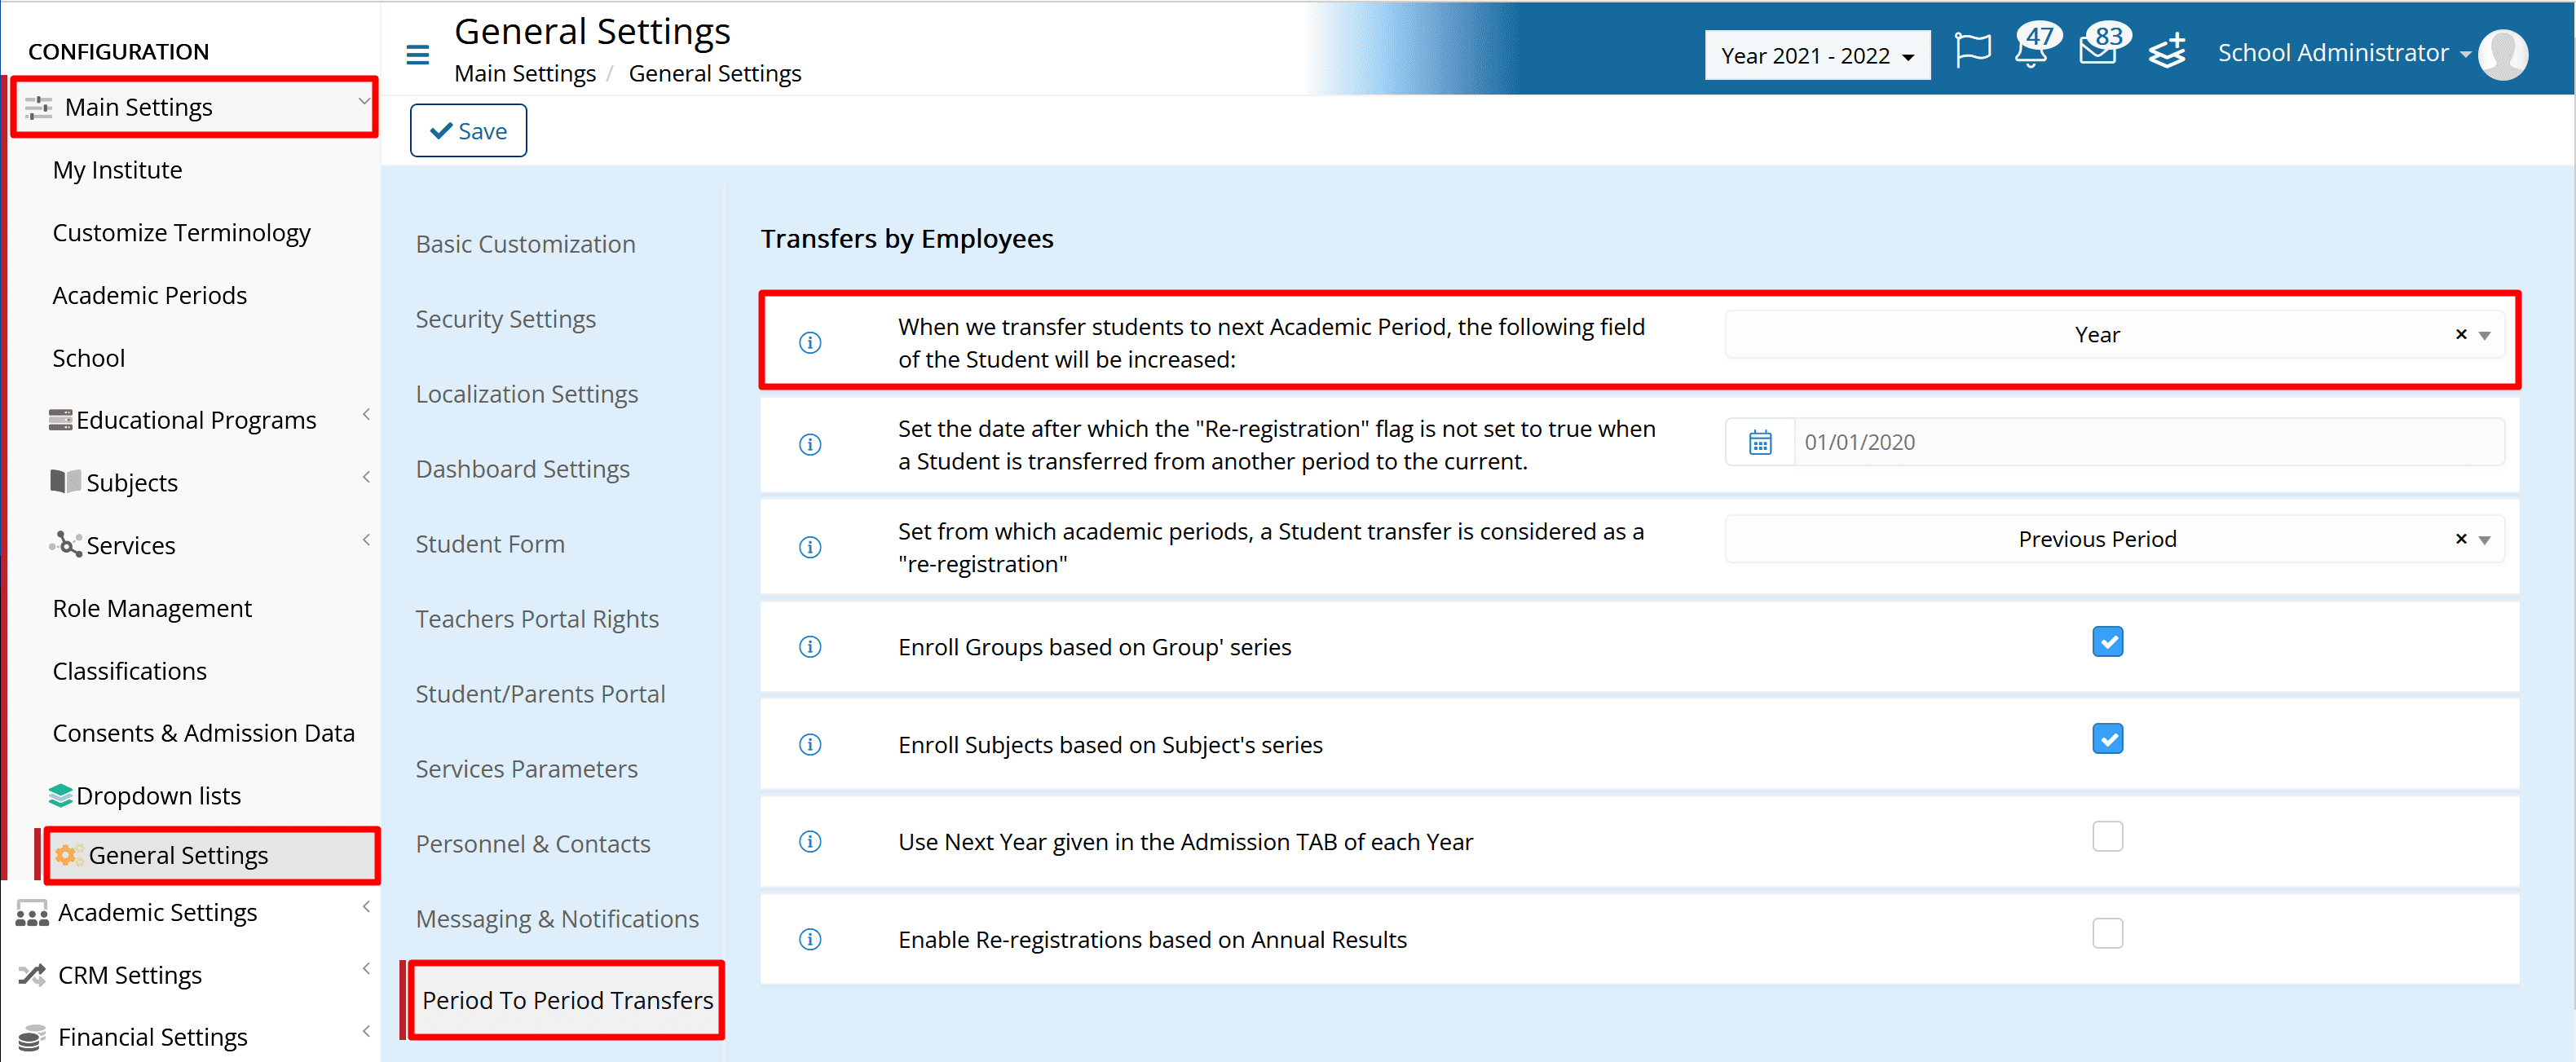The height and width of the screenshot is (1062, 2576).
Task: Expand Academic Settings chevron
Action: [366, 906]
